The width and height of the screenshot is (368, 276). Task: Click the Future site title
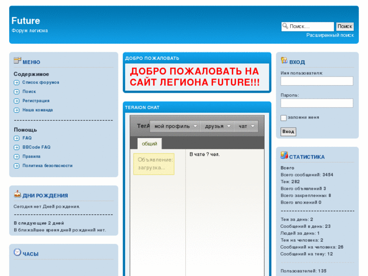tap(26, 21)
